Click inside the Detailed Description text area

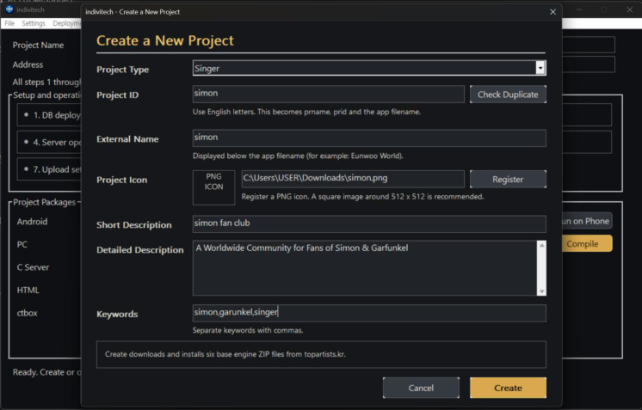364,268
